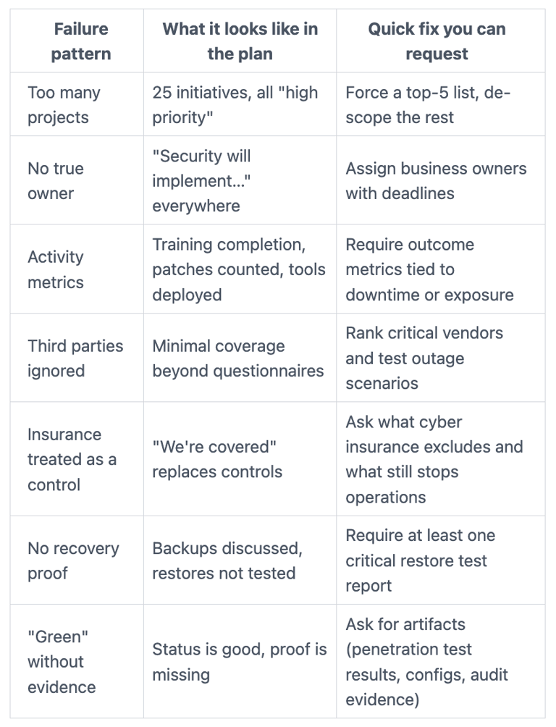Click the "Third parties ignored" cell
This screenshot has width=556, height=727.
click(x=75, y=358)
